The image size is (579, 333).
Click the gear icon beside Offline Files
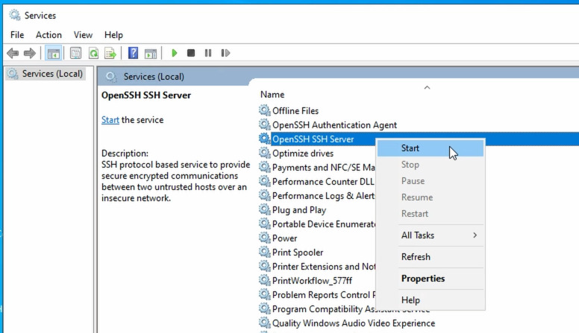(x=264, y=110)
